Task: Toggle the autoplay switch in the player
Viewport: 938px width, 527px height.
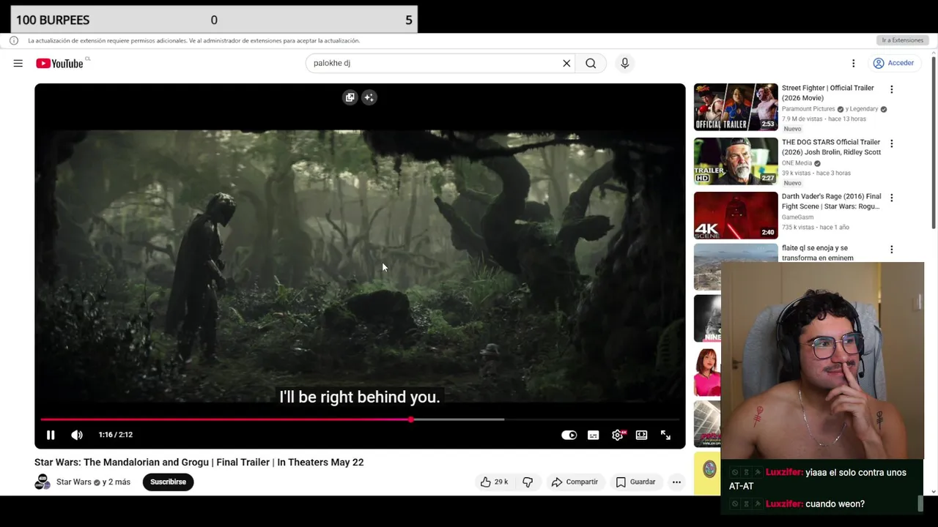Action: click(569, 435)
